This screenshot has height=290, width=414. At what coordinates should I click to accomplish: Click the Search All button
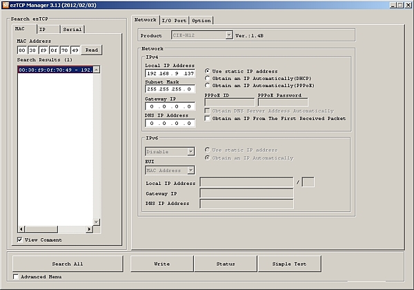click(68, 264)
